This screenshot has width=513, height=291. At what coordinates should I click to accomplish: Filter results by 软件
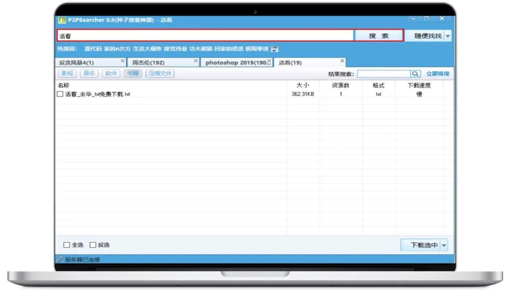click(x=111, y=73)
